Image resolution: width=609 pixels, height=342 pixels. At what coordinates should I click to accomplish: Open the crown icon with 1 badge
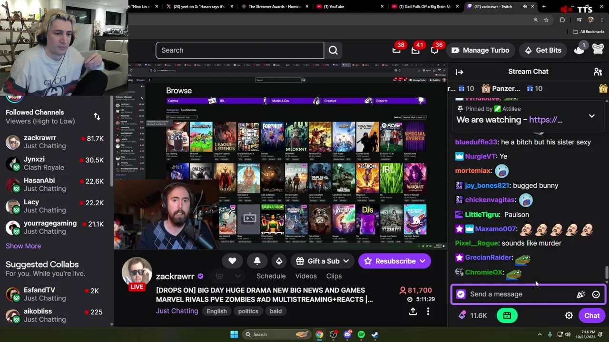pos(579,49)
